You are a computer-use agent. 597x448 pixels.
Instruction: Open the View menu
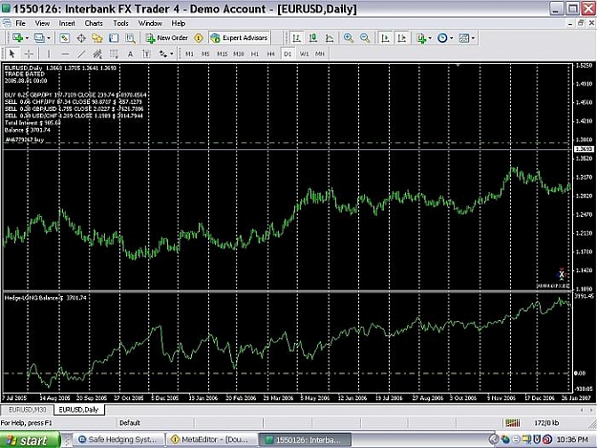[x=42, y=23]
